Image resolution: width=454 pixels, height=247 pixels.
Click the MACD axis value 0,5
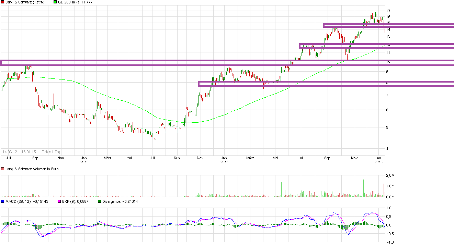pyautogui.click(x=389, y=217)
